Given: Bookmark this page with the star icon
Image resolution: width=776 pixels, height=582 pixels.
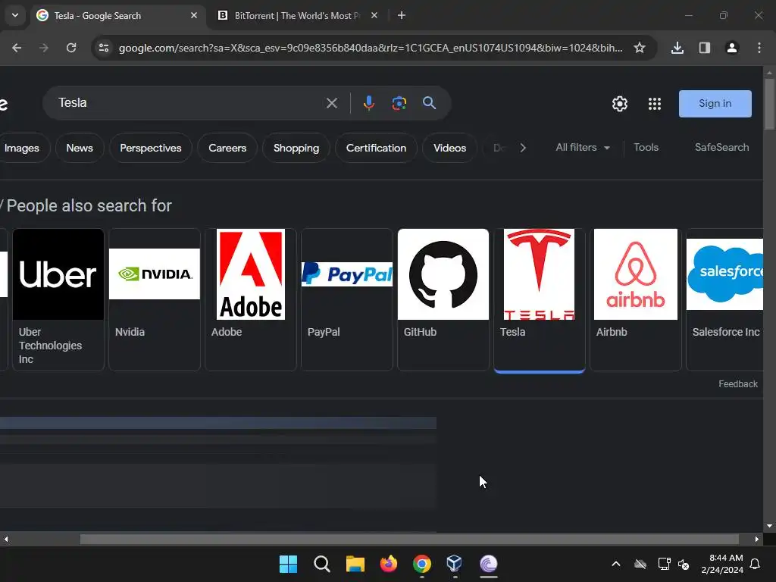Looking at the screenshot, I should click(x=640, y=48).
